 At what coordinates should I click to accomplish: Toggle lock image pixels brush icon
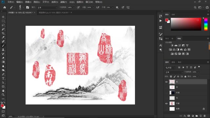(x=175, y=76)
